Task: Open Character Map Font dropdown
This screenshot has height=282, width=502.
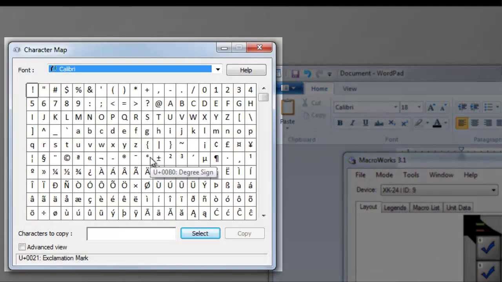Action: (x=218, y=70)
